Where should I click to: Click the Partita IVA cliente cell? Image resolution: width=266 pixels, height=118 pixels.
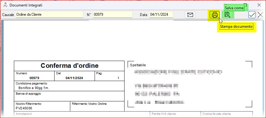coord(175,114)
